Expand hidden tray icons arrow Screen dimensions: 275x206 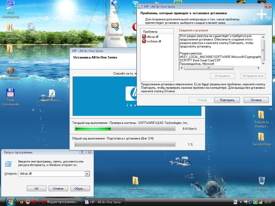tap(241, 202)
